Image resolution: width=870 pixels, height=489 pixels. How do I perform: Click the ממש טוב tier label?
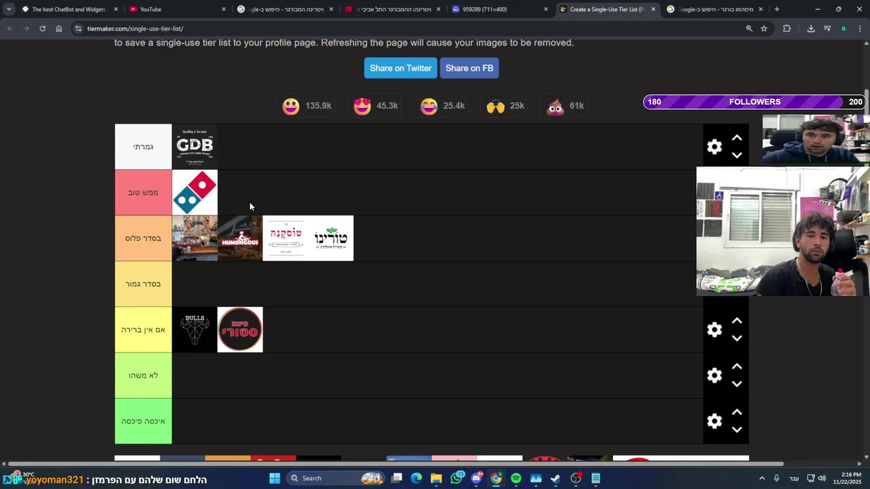point(143,192)
